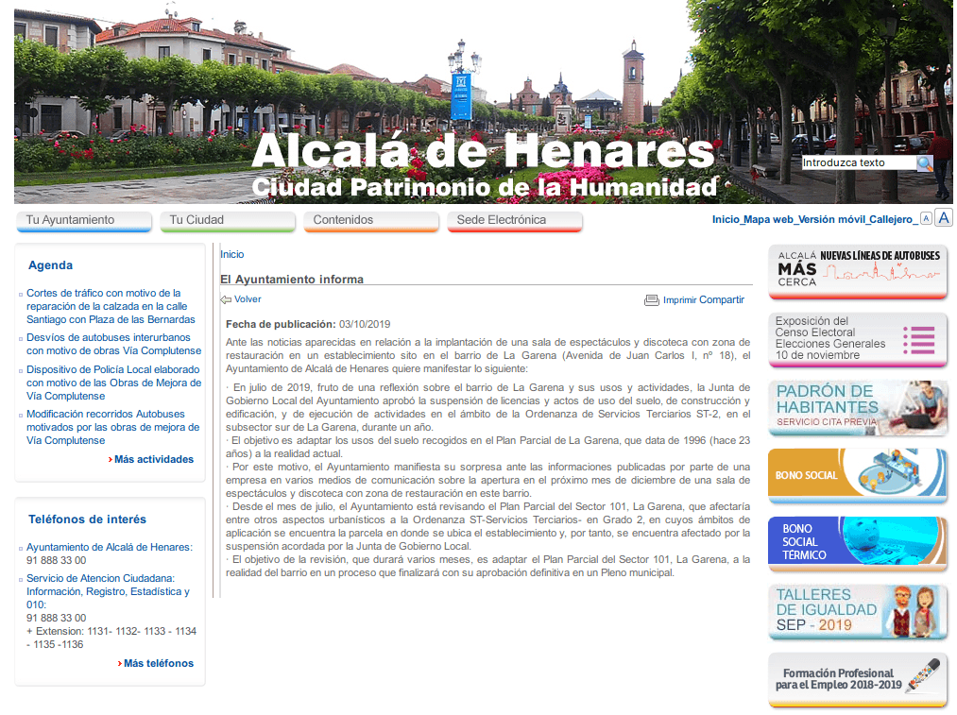Open the orange Bono Social banner

[x=857, y=475]
